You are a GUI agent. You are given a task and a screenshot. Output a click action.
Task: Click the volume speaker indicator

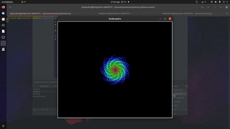coord(216,2)
